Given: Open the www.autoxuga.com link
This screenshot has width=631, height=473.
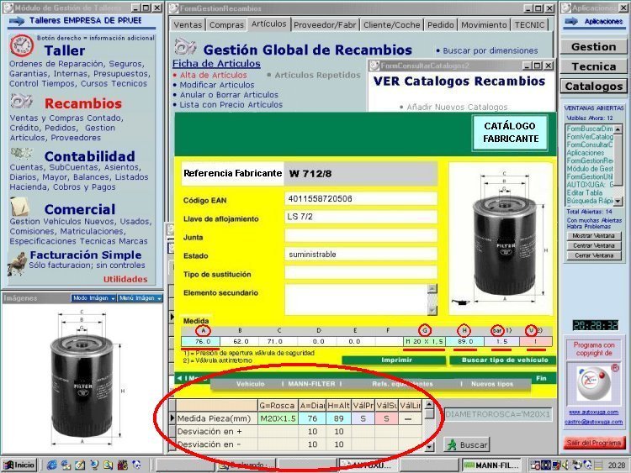Looking at the screenshot, I should coord(594,413).
